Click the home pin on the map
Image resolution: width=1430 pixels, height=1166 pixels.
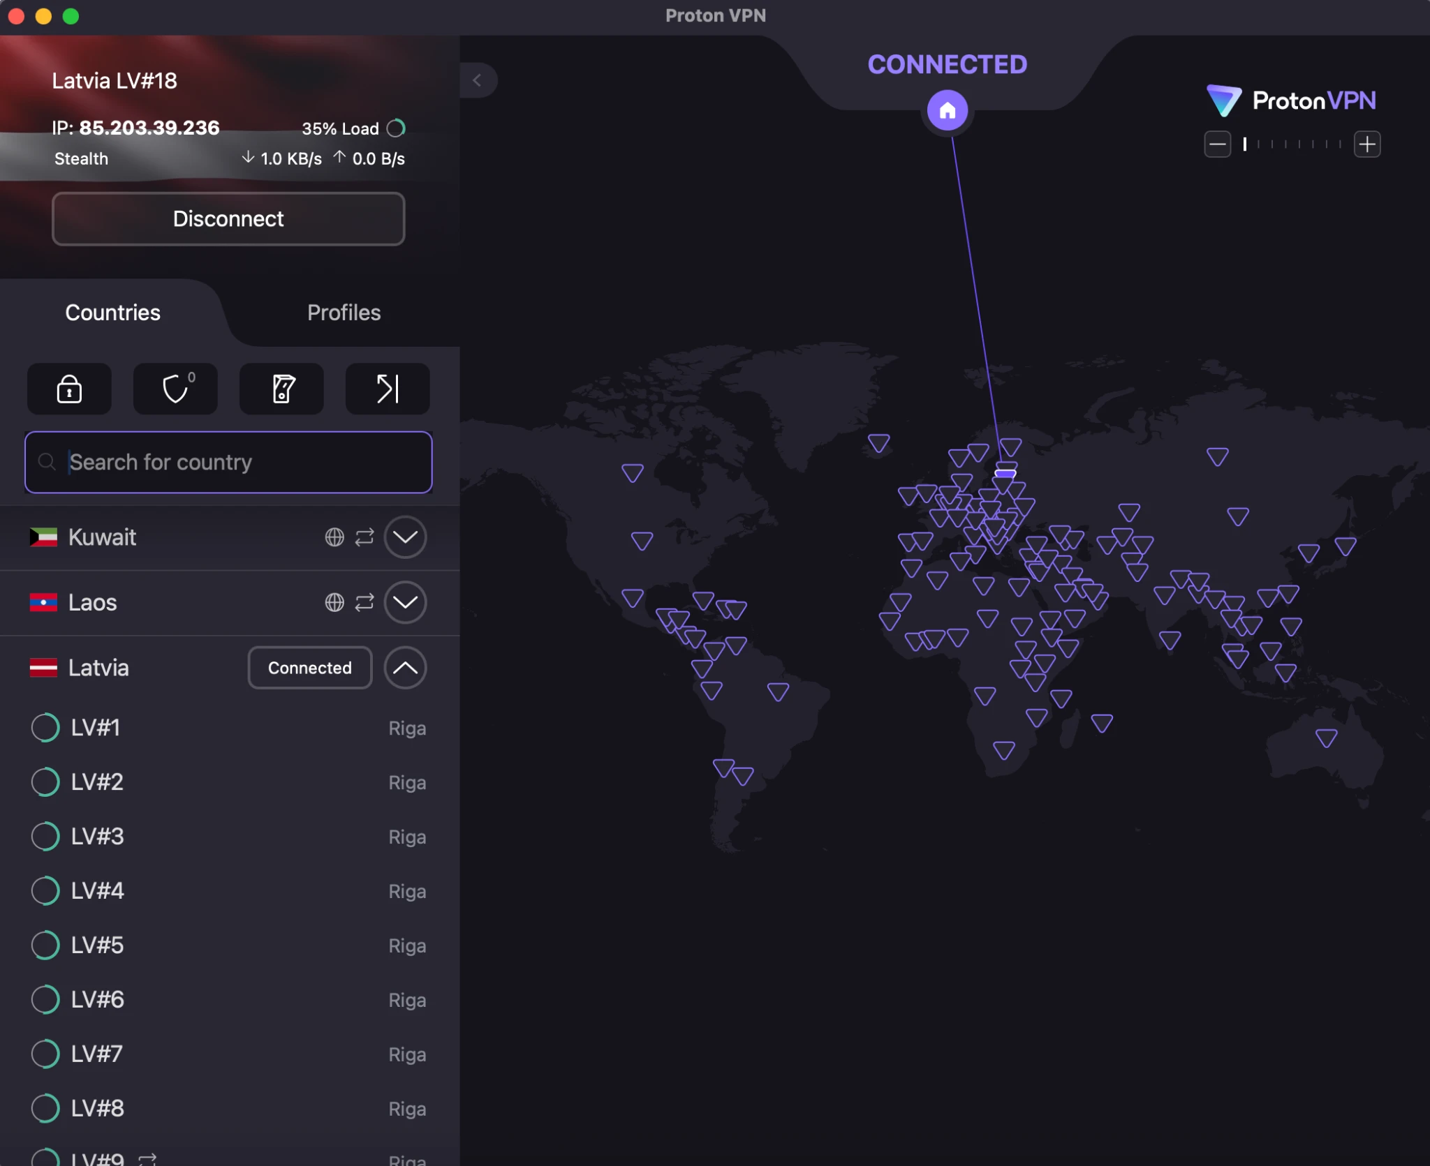pyautogui.click(x=946, y=110)
